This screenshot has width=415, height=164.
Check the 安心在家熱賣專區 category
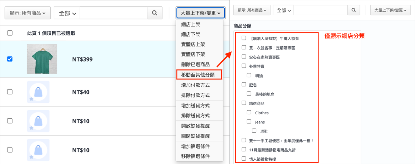click(244, 57)
